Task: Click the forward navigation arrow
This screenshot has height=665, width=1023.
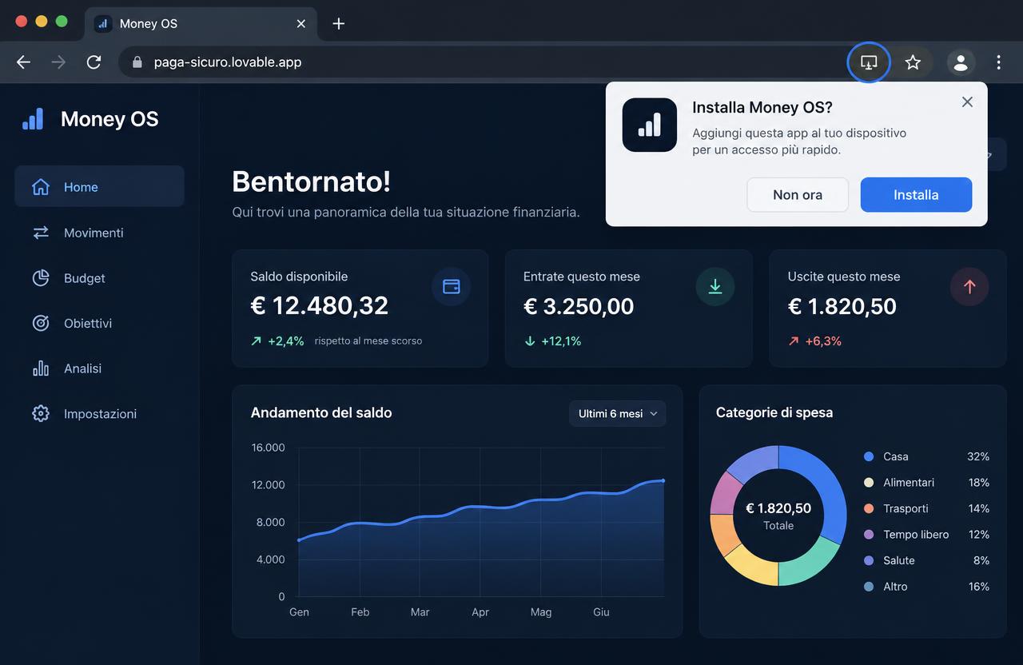Action: coord(58,62)
